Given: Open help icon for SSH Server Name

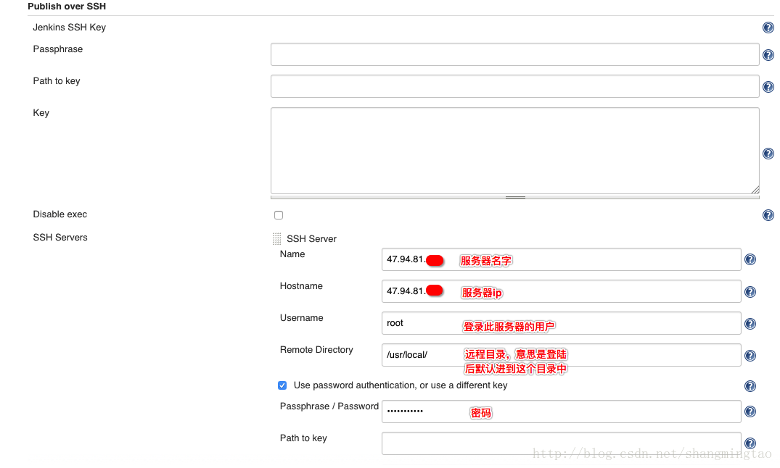Looking at the screenshot, I should 750,259.
